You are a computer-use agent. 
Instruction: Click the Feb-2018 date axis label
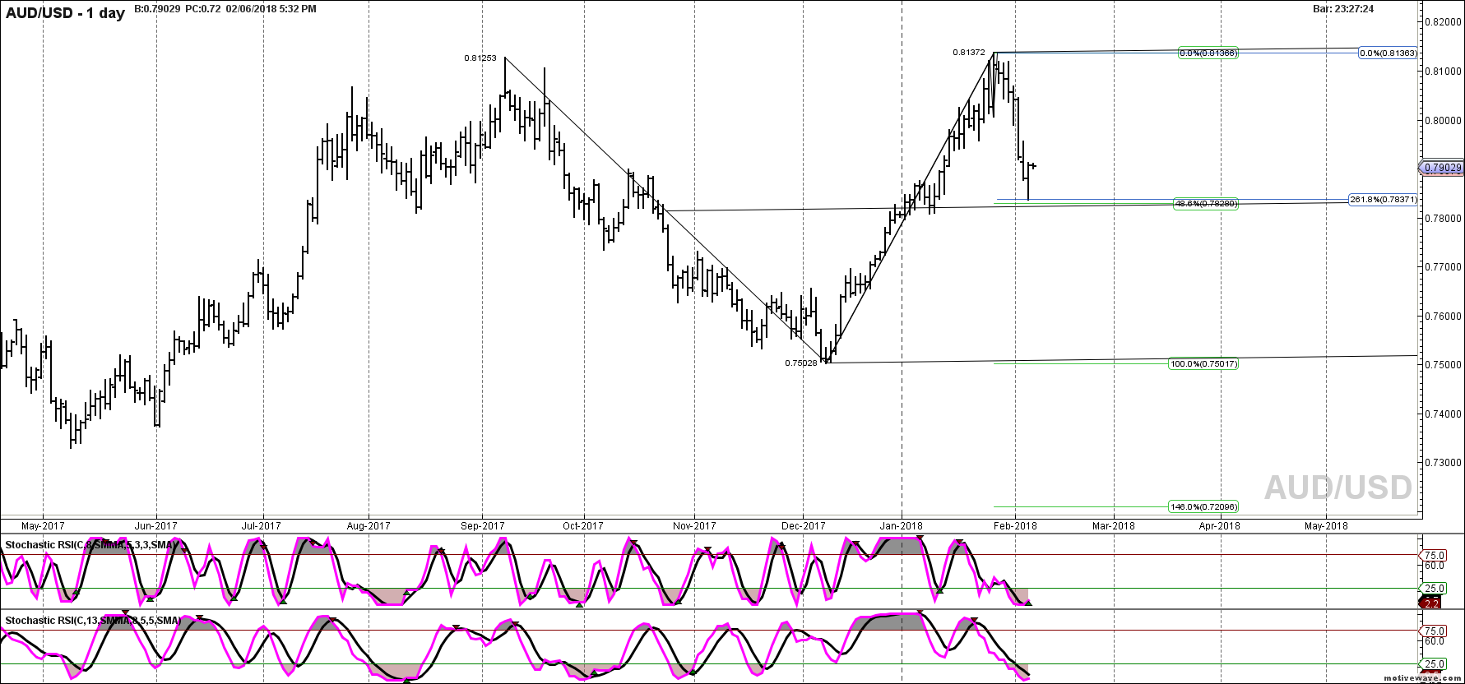[1016, 525]
